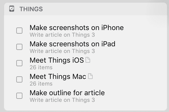
Task: Click empty area of the Things widget header
Action: [x=102, y=9]
